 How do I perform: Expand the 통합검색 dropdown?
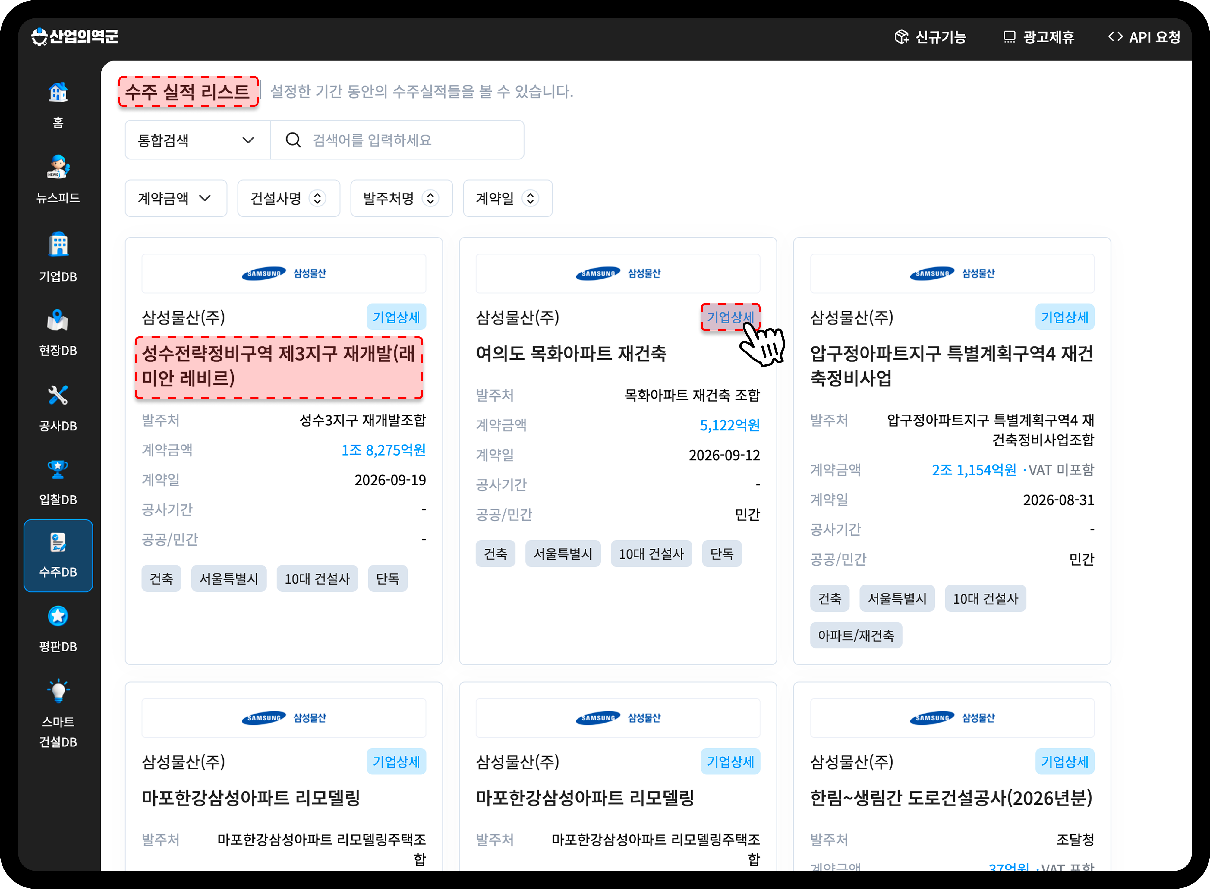(x=197, y=140)
